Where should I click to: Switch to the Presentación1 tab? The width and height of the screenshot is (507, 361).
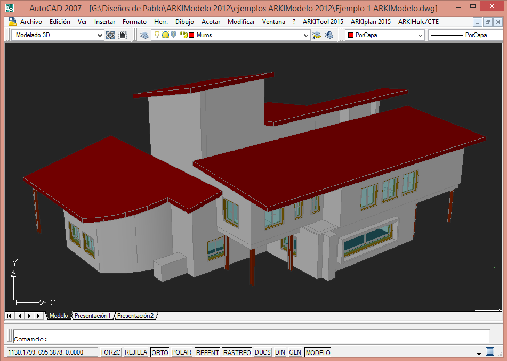[x=93, y=315]
